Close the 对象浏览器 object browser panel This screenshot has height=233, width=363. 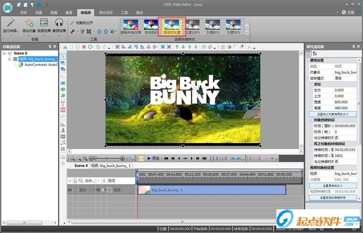coord(55,46)
